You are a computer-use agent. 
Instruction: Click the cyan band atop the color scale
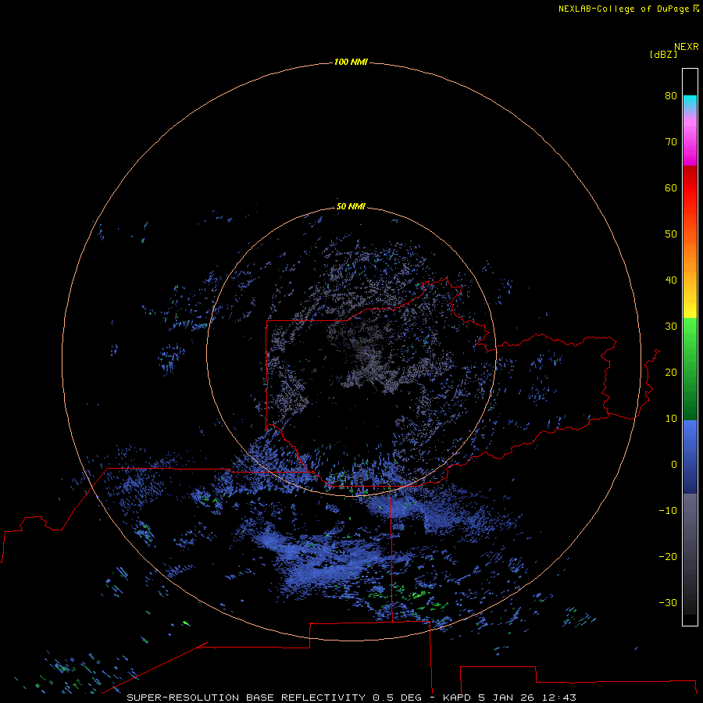690,101
